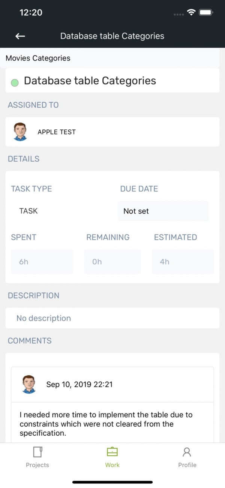
Task: Tap the task completion circle next to the title
Action: pos(15,82)
